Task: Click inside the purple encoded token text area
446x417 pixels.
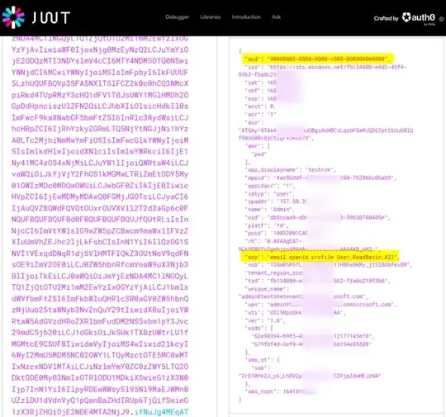Action: (100, 225)
